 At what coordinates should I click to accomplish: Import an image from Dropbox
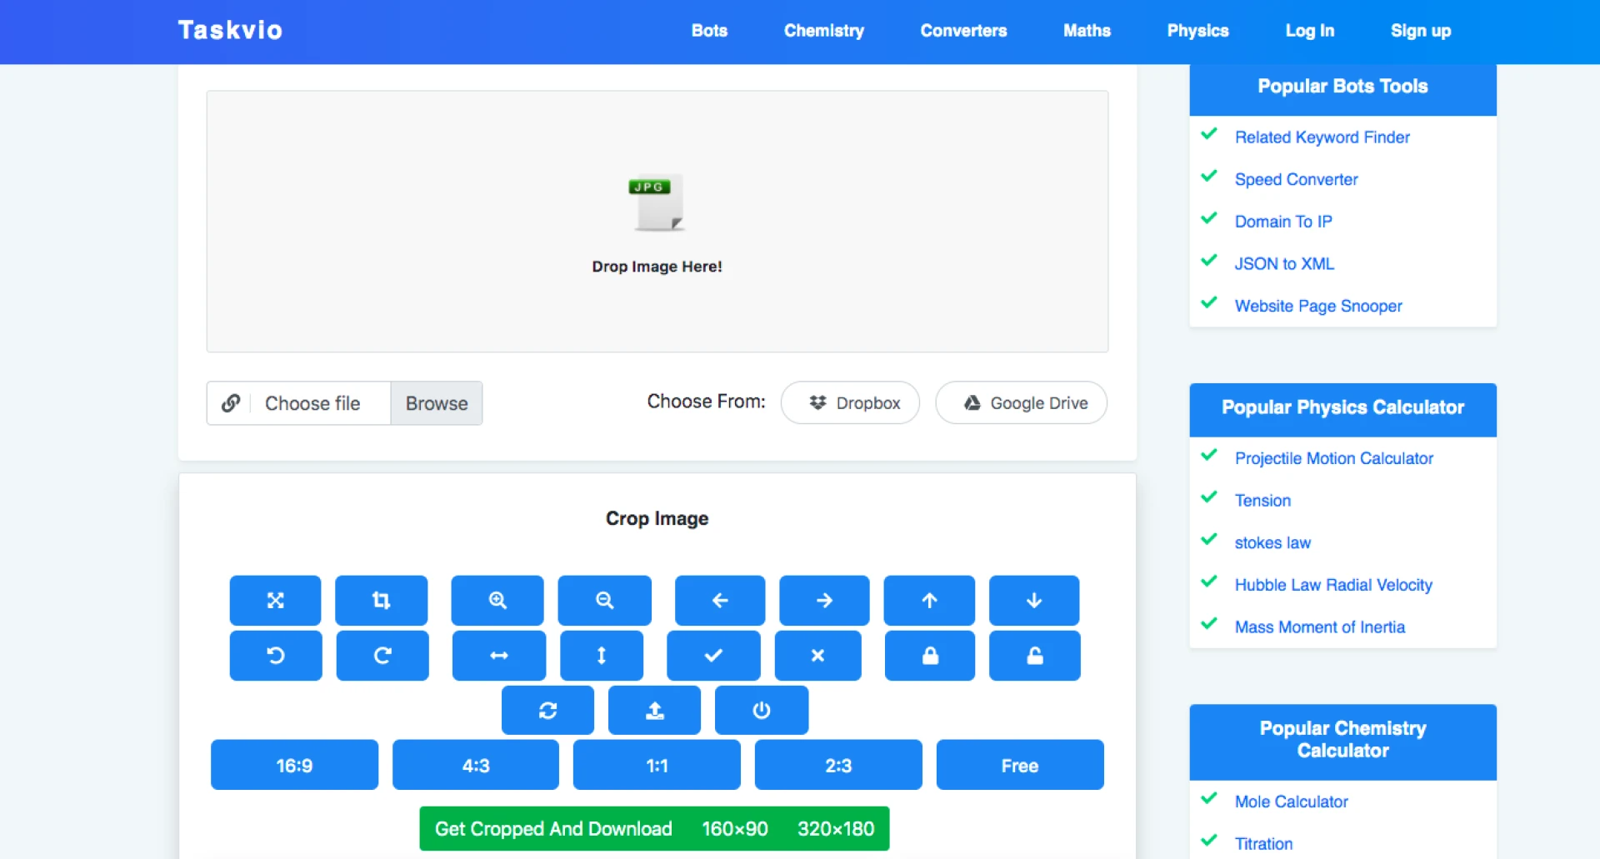point(850,403)
